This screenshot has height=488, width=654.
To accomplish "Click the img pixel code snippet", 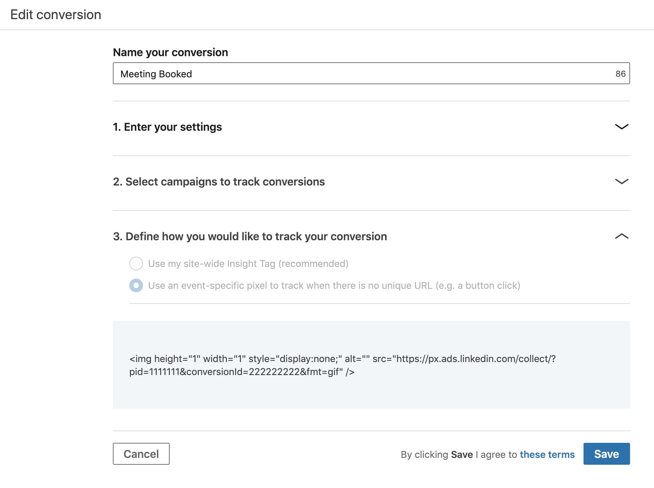I will pos(342,365).
